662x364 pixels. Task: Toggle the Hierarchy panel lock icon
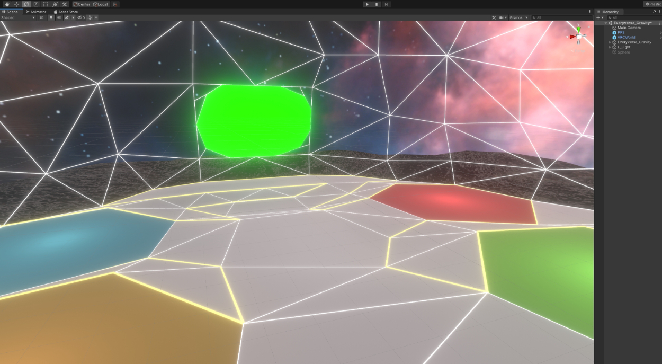pyautogui.click(x=654, y=12)
